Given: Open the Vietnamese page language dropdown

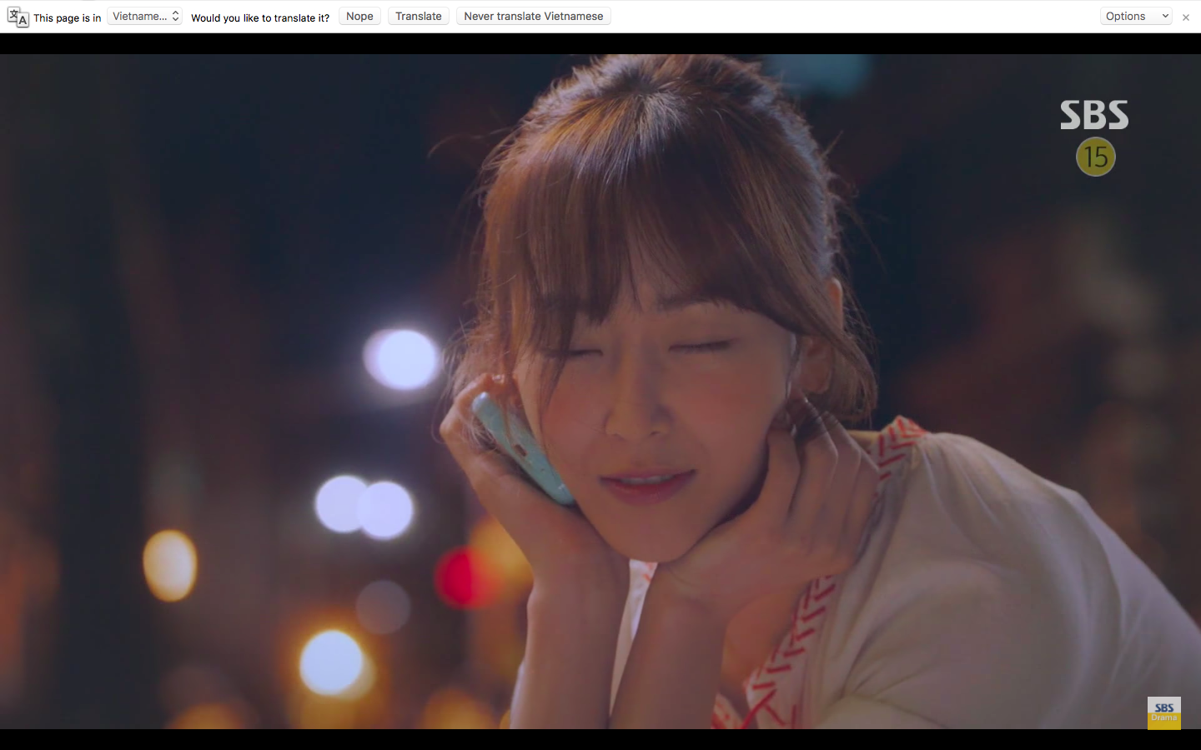Looking at the screenshot, I should tap(143, 17).
